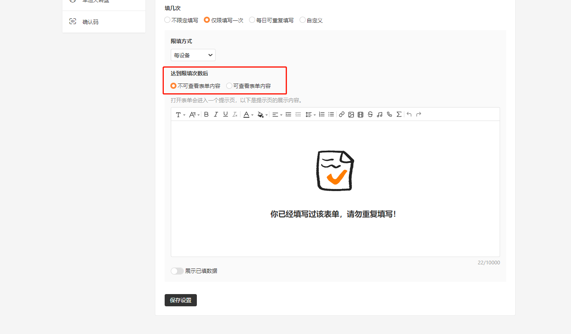Screen dimensions: 571x334
Task: Toggle strikethrough formatting
Action: pos(370,114)
